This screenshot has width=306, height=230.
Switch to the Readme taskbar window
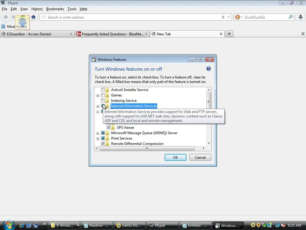click(97, 226)
